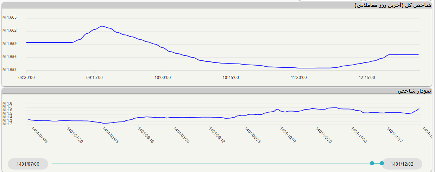Click the 11:30:00 time axis label
Image resolution: width=435 pixels, height=172 pixels.
point(298,78)
